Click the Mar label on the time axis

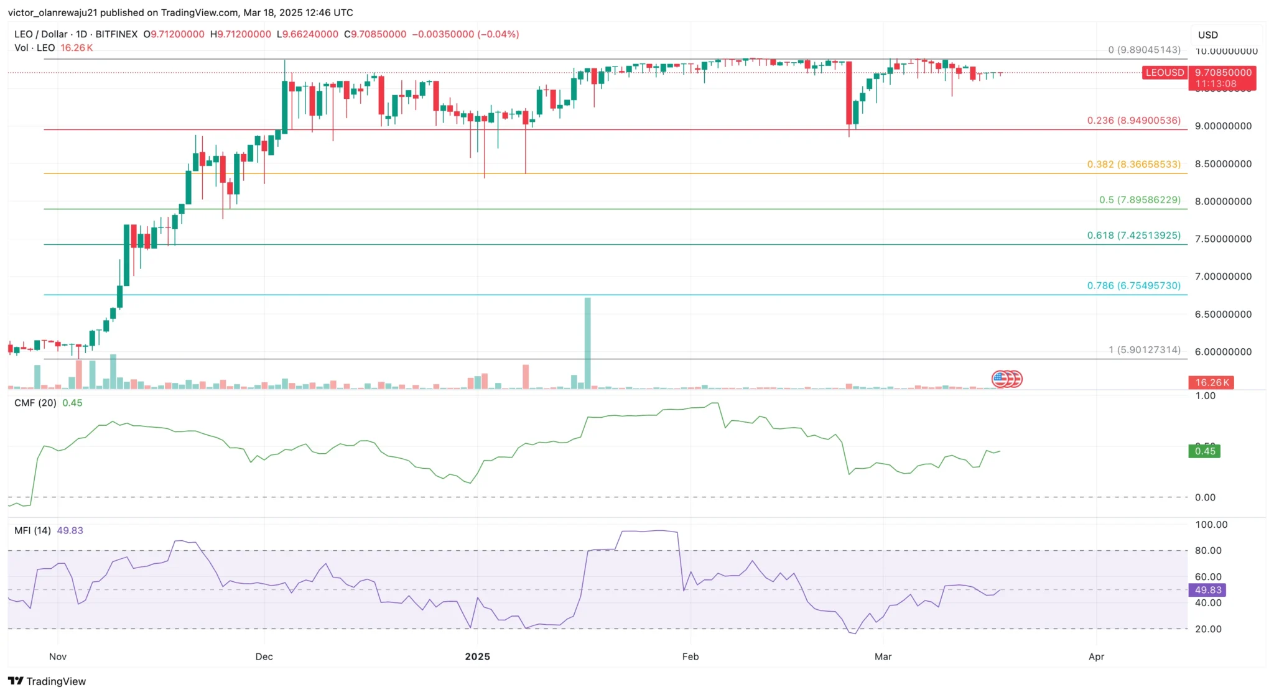point(883,656)
